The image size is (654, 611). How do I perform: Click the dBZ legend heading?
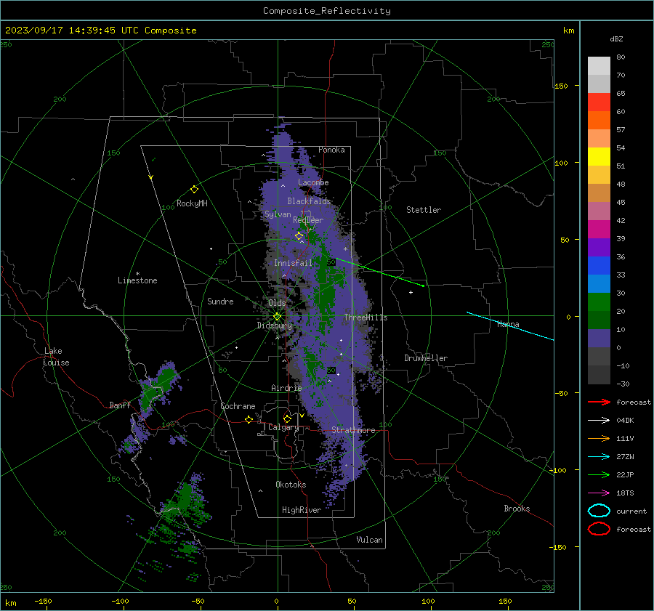(616, 39)
